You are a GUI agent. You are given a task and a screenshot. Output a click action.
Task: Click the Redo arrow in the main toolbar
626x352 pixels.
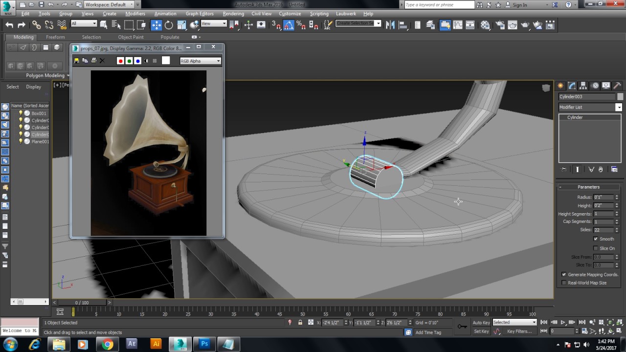point(22,25)
